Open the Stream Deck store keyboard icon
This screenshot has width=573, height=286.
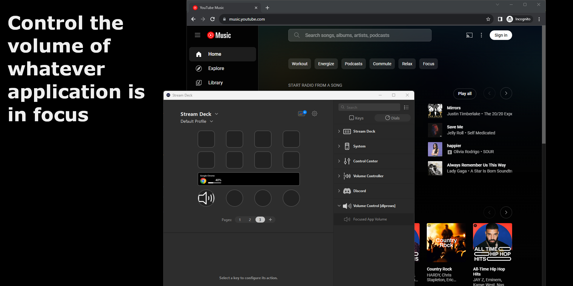[x=302, y=113]
